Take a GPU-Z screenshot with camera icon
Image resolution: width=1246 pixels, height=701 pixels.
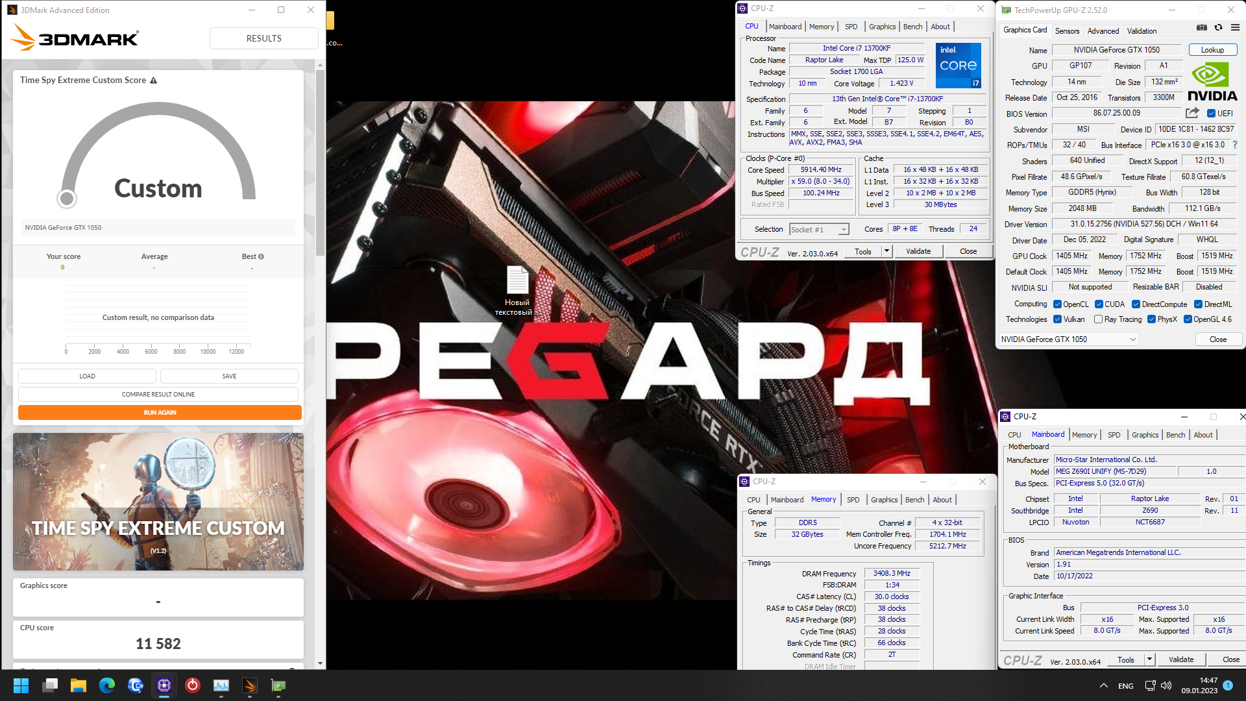tap(1202, 27)
